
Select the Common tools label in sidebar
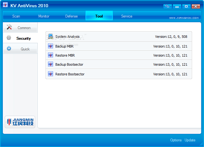[24, 28]
